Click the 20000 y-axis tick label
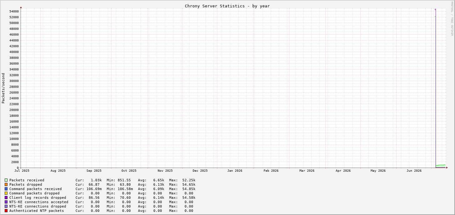The width and height of the screenshot is (455, 215). (x=14, y=110)
